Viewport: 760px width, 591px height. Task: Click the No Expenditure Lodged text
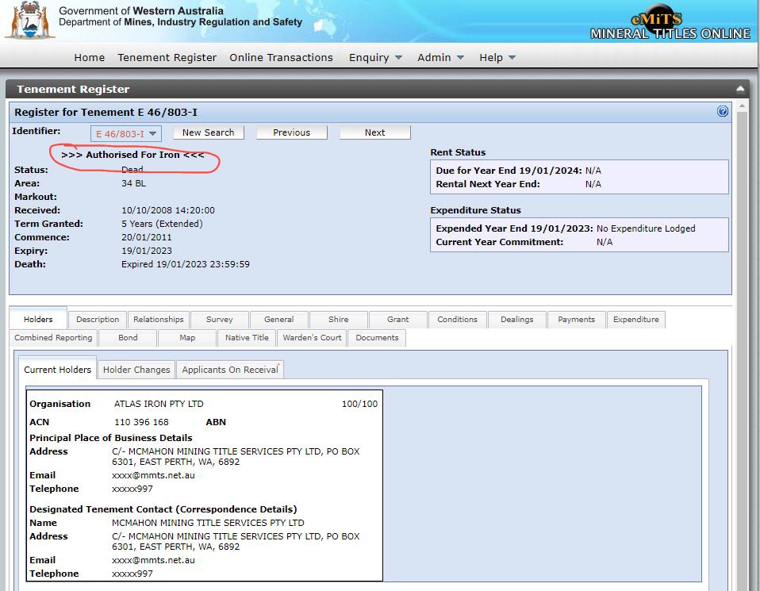pos(646,228)
